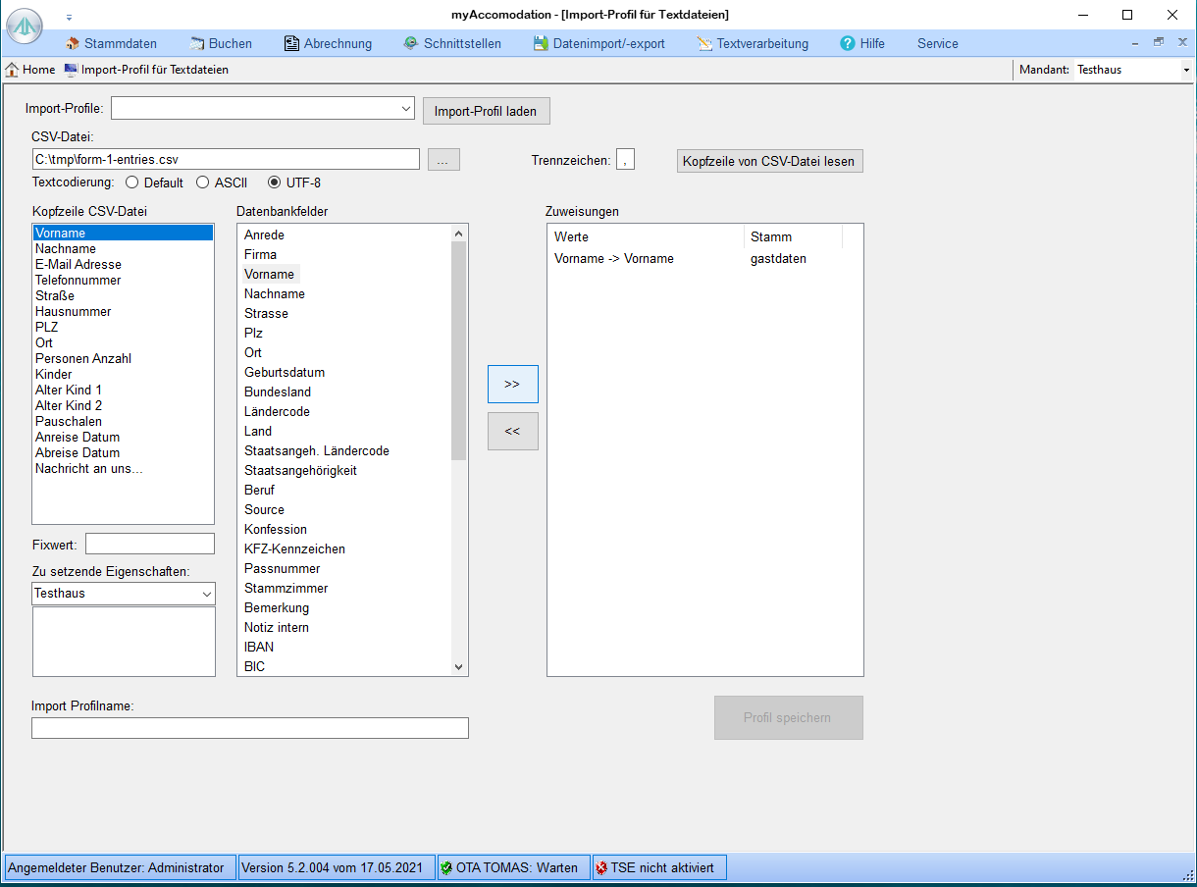This screenshot has width=1197, height=887.
Task: Click the Import-Profil laden button
Action: coord(486,111)
